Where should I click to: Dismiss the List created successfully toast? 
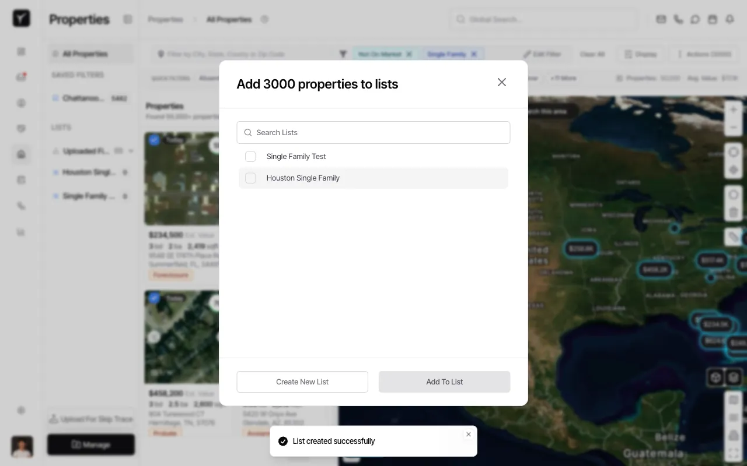pyautogui.click(x=469, y=435)
